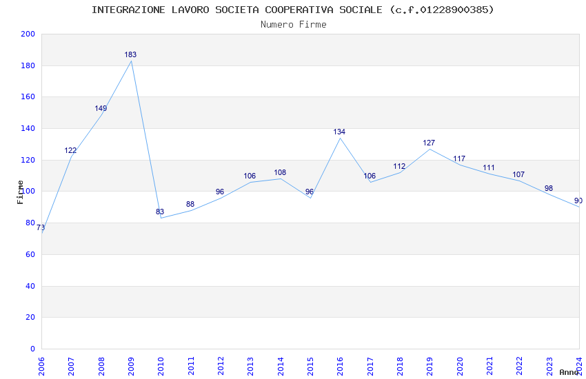Image resolution: width=586 pixels, height=379 pixels.
Task: Click the y-axis tick label 180
Action: point(28,65)
